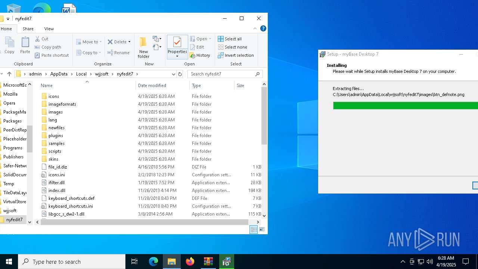Screen dimensions: 478x269
Task: Click wjjsoft in the address breadcrumb
Action: point(102,74)
